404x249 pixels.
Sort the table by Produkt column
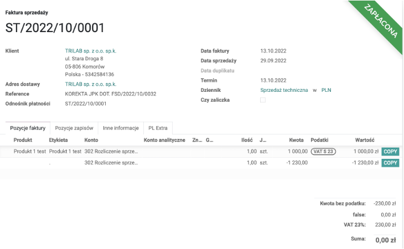click(23, 141)
